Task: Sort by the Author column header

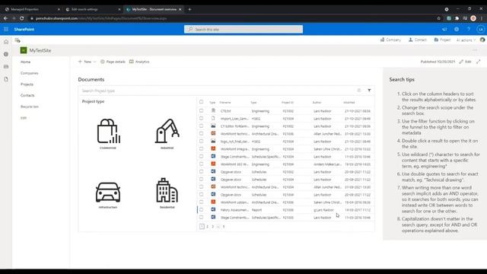Action: coord(317,102)
